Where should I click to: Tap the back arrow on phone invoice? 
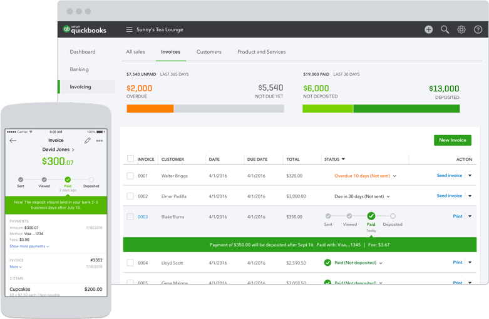click(13, 141)
